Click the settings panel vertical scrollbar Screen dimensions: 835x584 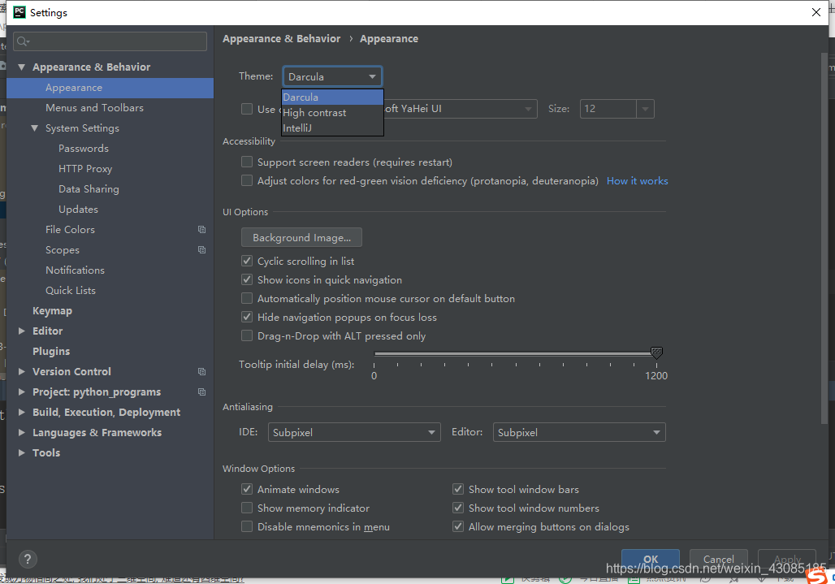tap(824, 240)
